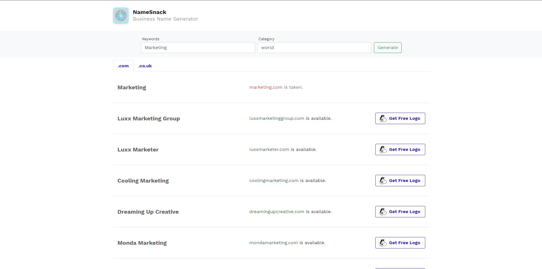Focus the Keywords input containing Marketing
Screen dimensions: 542x269
tap(198, 48)
